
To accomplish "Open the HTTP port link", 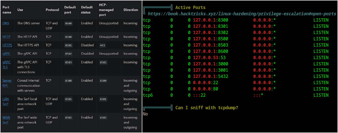I will tap(7, 37).
